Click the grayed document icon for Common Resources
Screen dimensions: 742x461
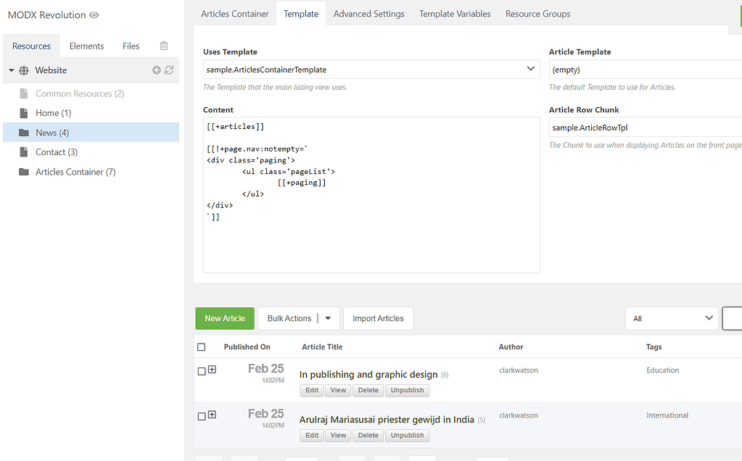24,94
